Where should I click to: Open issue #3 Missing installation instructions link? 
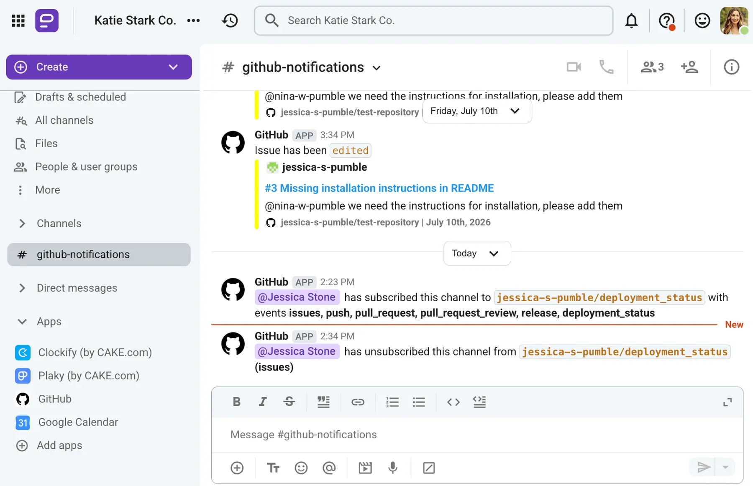379,188
